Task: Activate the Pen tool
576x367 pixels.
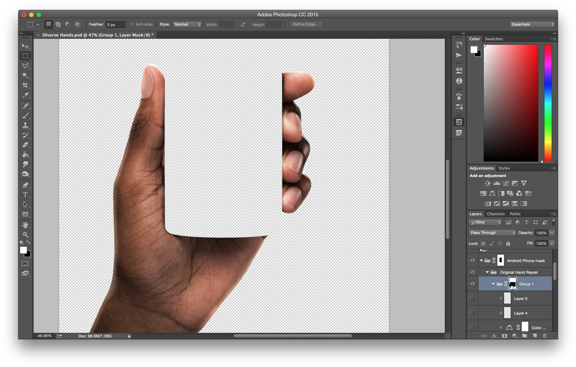Action: (25, 185)
